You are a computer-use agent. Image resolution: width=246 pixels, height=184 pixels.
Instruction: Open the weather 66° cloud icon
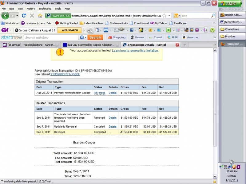[119, 29]
